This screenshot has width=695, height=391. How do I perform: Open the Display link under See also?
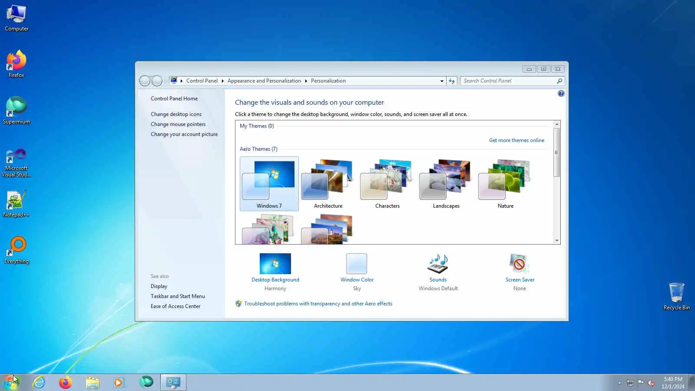pyautogui.click(x=159, y=286)
